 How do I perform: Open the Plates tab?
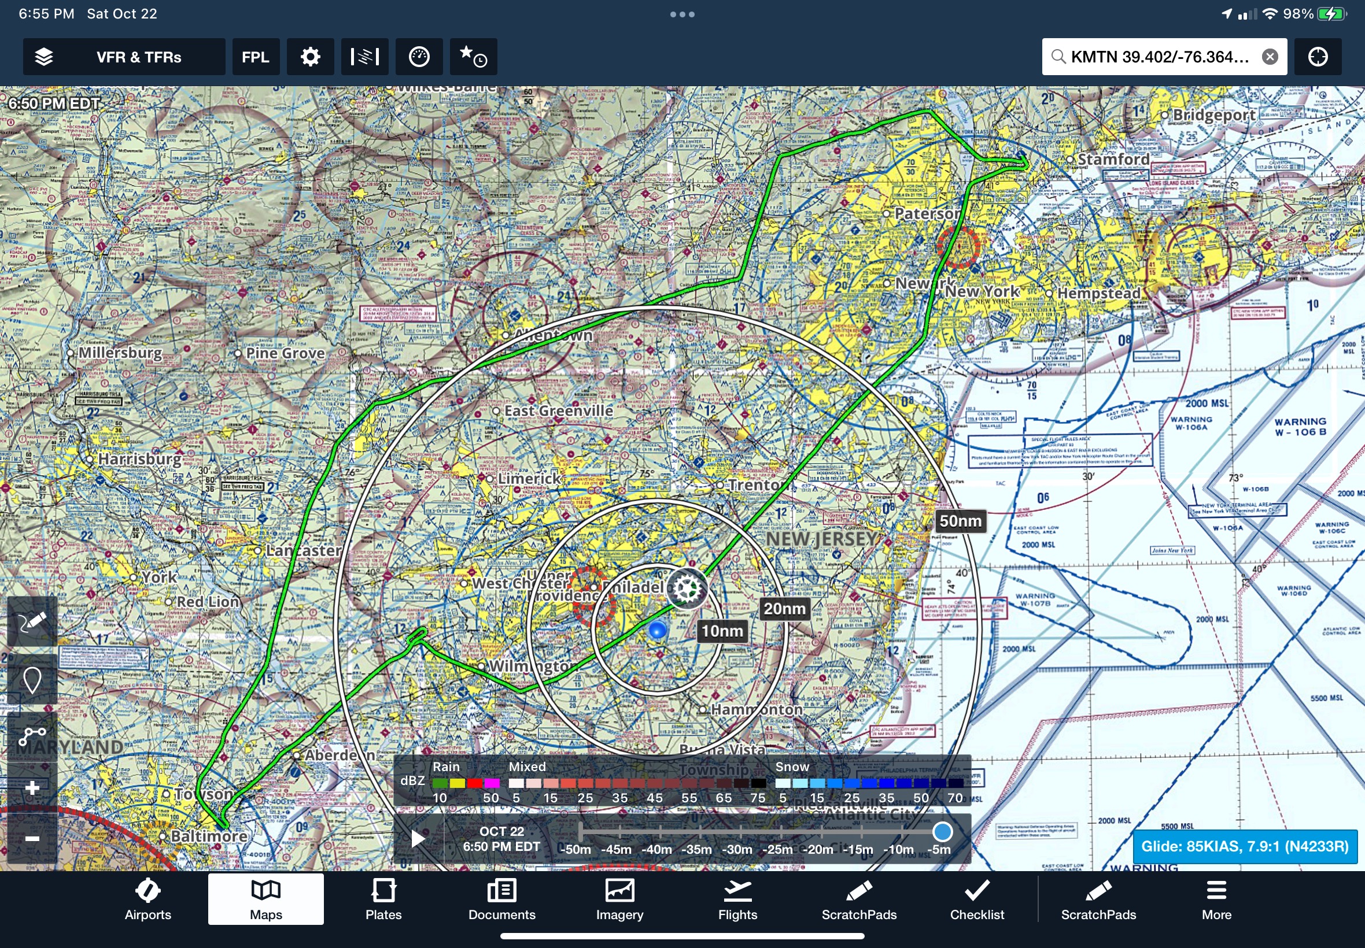[x=383, y=899]
